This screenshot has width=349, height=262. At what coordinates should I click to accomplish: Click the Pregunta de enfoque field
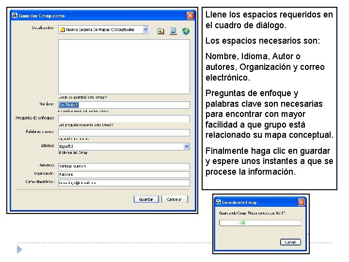click(124, 118)
